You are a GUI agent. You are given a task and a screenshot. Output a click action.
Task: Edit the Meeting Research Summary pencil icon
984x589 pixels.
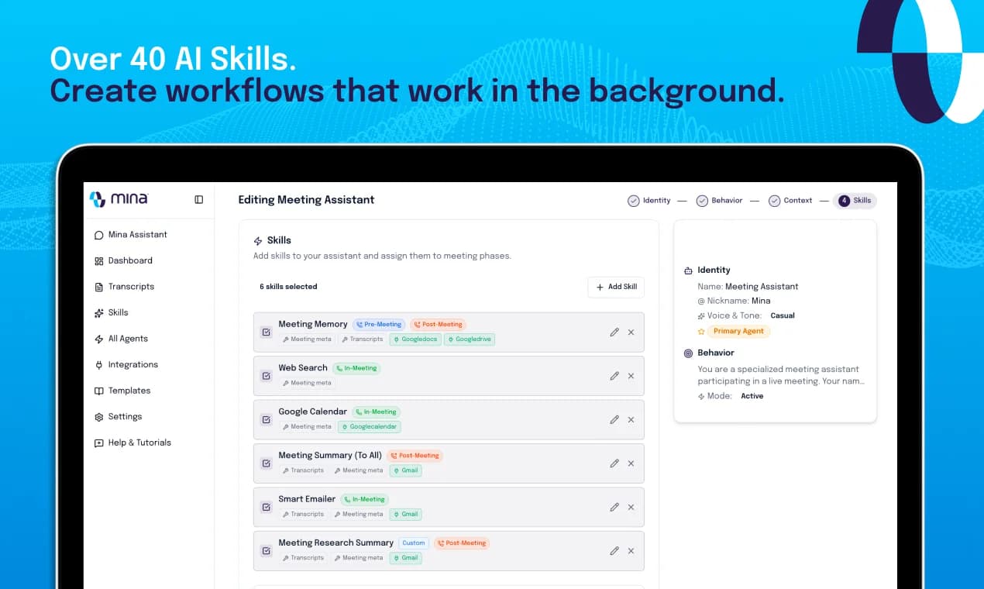click(614, 550)
